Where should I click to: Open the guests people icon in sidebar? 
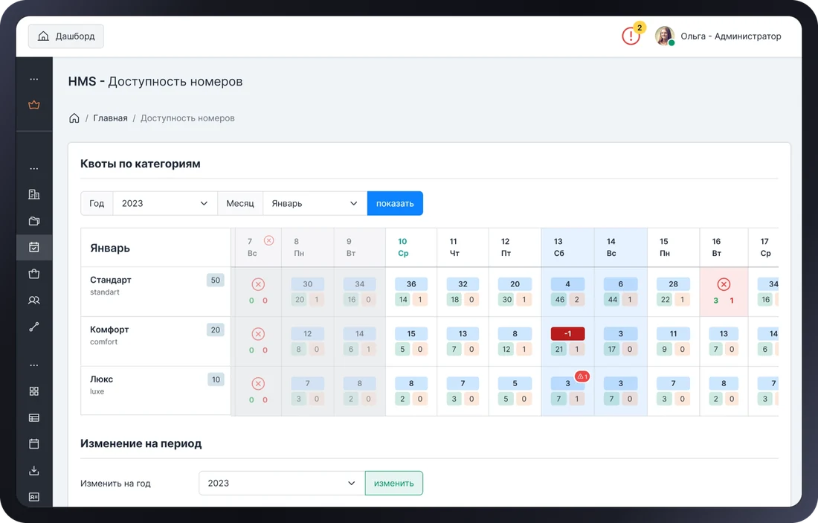[34, 300]
